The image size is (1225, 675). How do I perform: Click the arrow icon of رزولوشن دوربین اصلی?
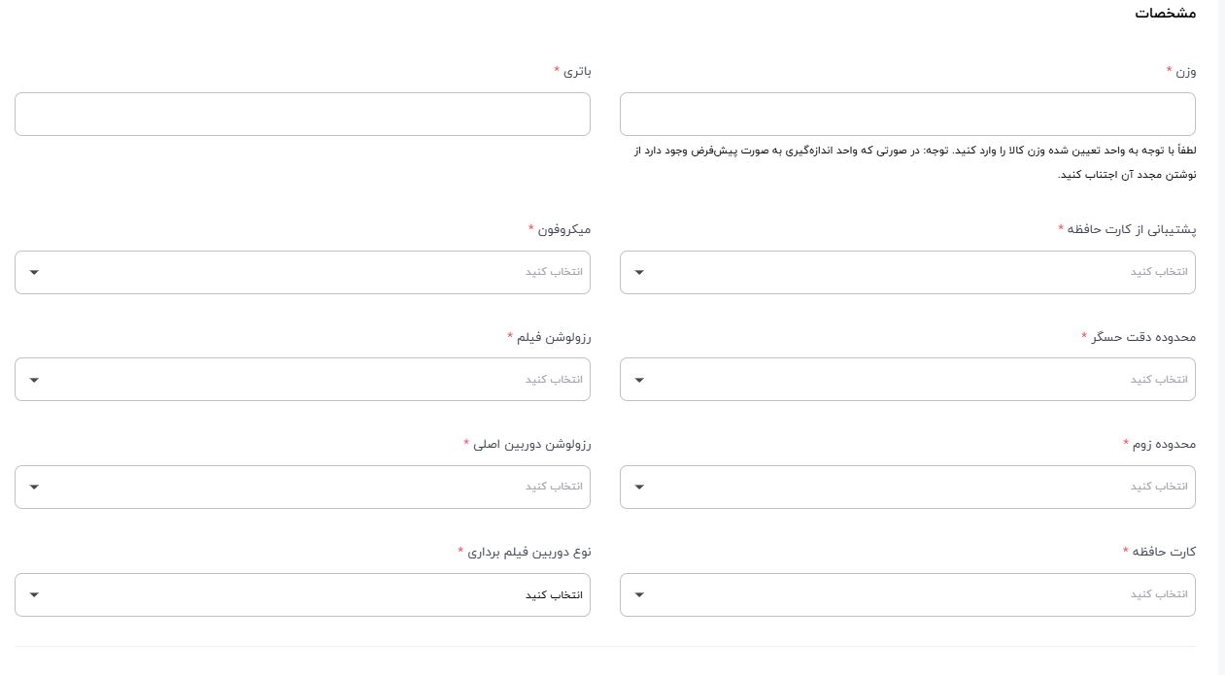[x=34, y=488]
